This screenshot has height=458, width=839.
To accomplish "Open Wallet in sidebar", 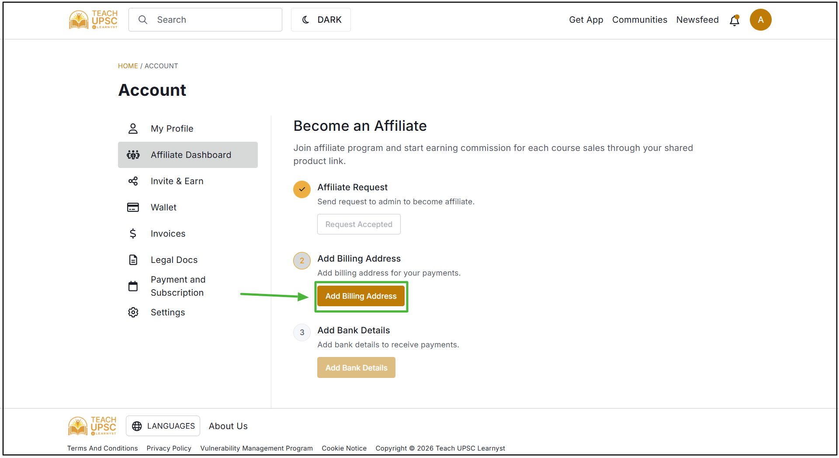I will pos(188,207).
